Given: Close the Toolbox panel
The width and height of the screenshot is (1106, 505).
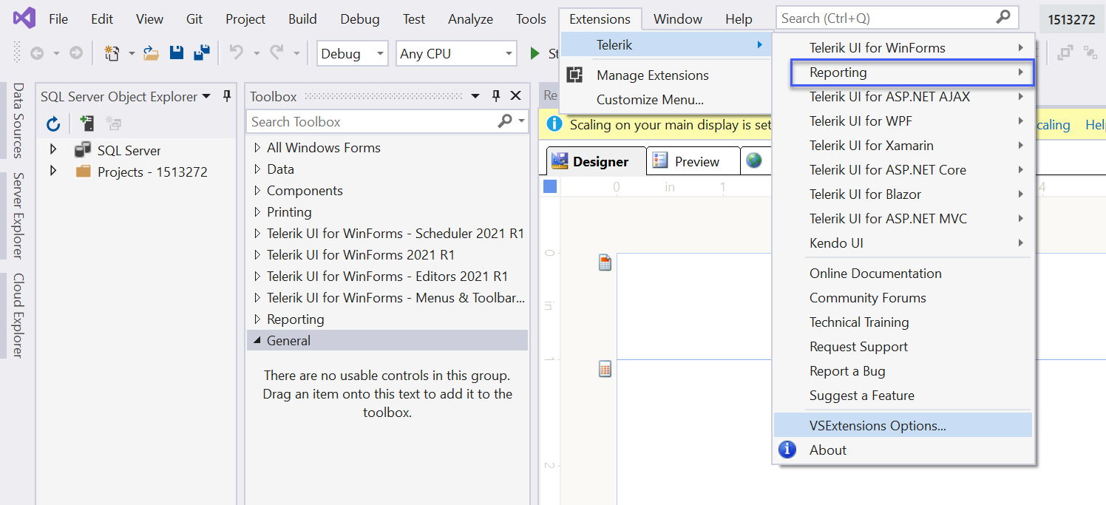Looking at the screenshot, I should coord(516,96).
